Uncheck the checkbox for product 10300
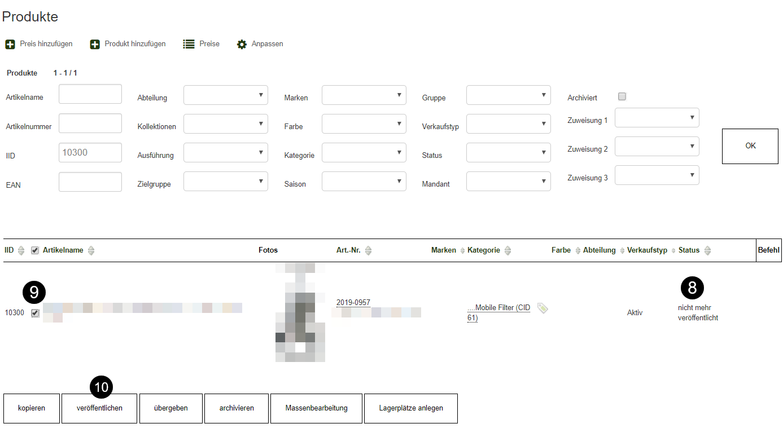Screen dimensions: 783x437 pos(35,313)
